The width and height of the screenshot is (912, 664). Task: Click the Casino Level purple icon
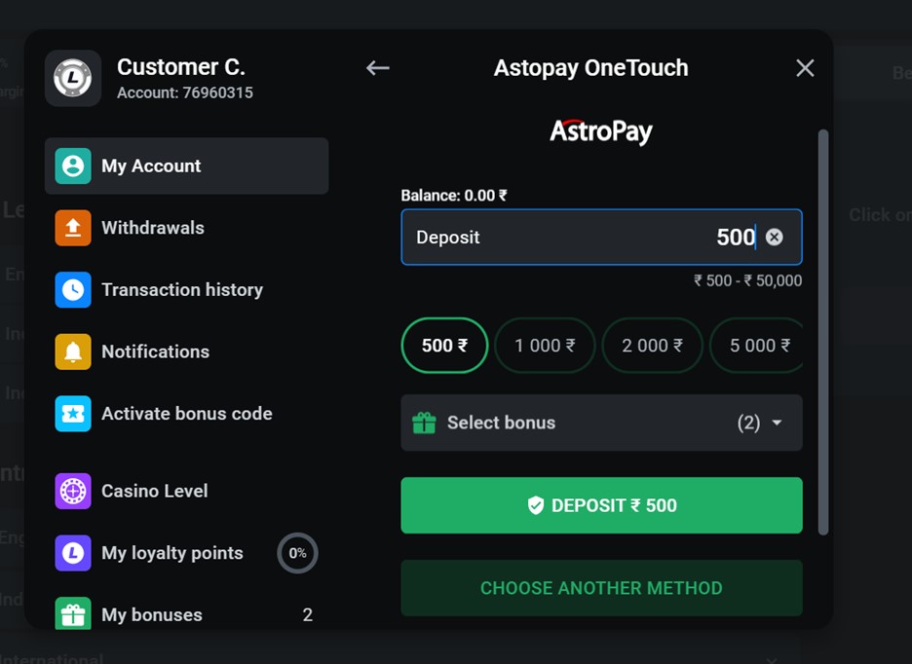[x=73, y=491]
